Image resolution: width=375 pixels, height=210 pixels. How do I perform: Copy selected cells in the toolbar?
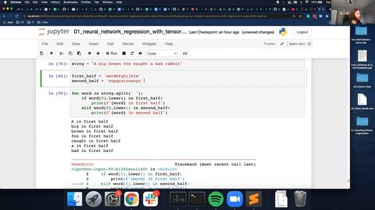coord(70,53)
